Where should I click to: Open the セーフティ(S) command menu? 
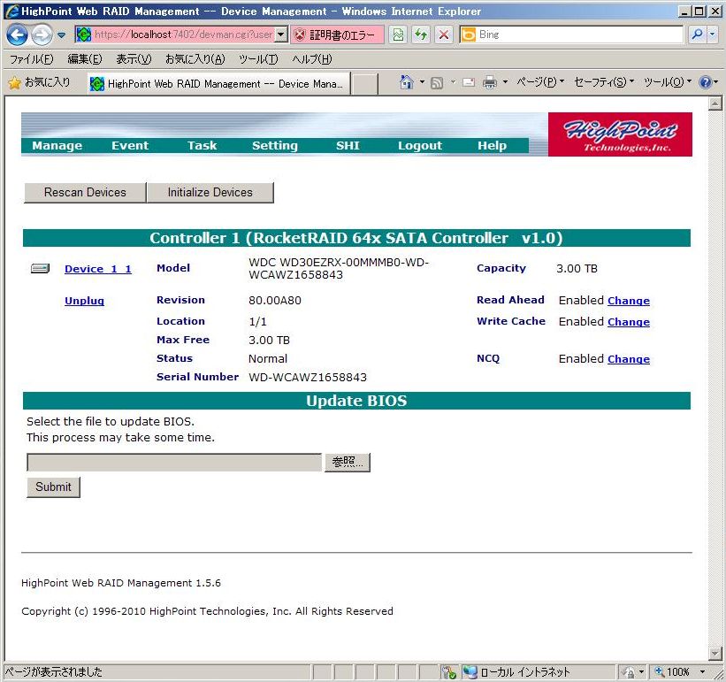click(x=604, y=82)
